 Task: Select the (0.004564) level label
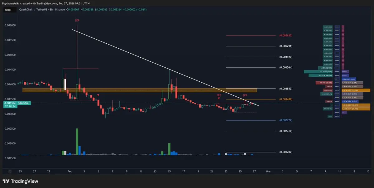point(285,68)
